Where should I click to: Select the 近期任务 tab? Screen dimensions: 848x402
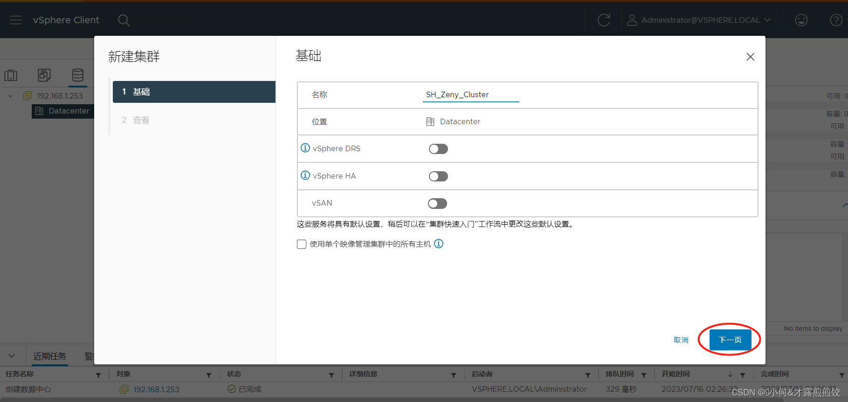[x=50, y=356]
